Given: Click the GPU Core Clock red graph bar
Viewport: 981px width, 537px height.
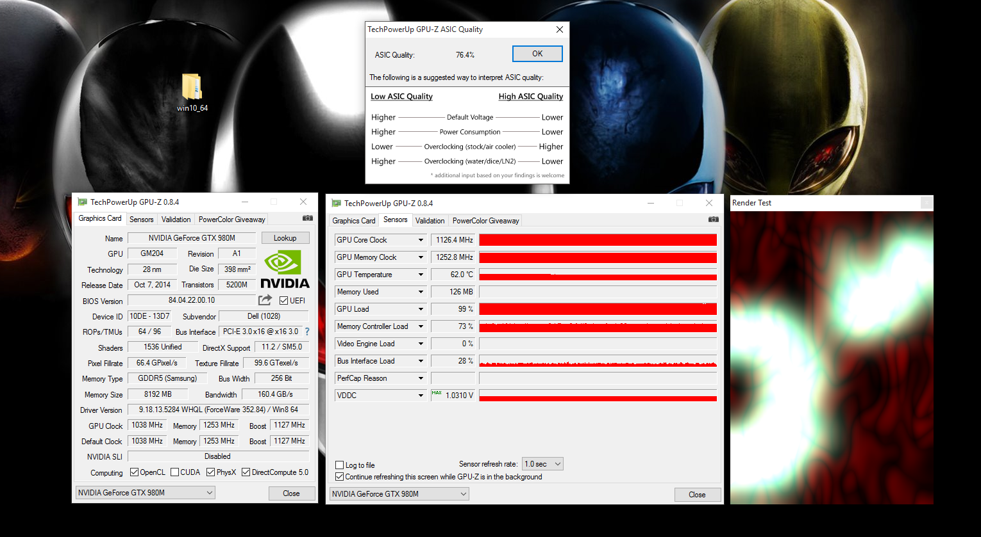Looking at the screenshot, I should 598,240.
